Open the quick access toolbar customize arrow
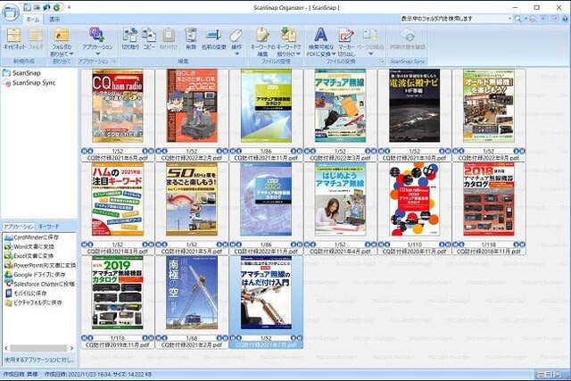This screenshot has width=571, height=381. [70, 7]
